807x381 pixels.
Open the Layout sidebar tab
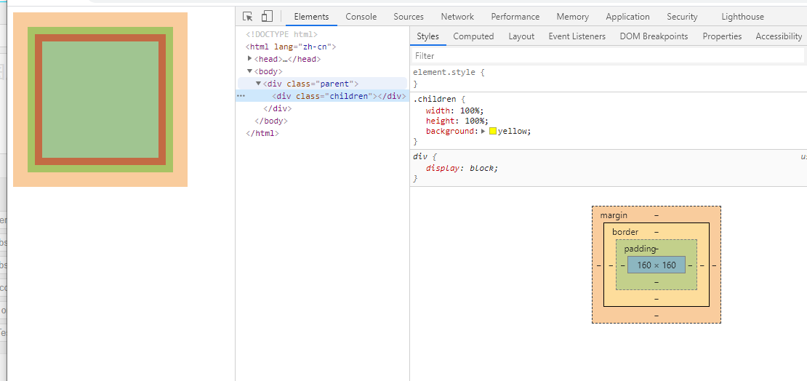pyautogui.click(x=521, y=36)
